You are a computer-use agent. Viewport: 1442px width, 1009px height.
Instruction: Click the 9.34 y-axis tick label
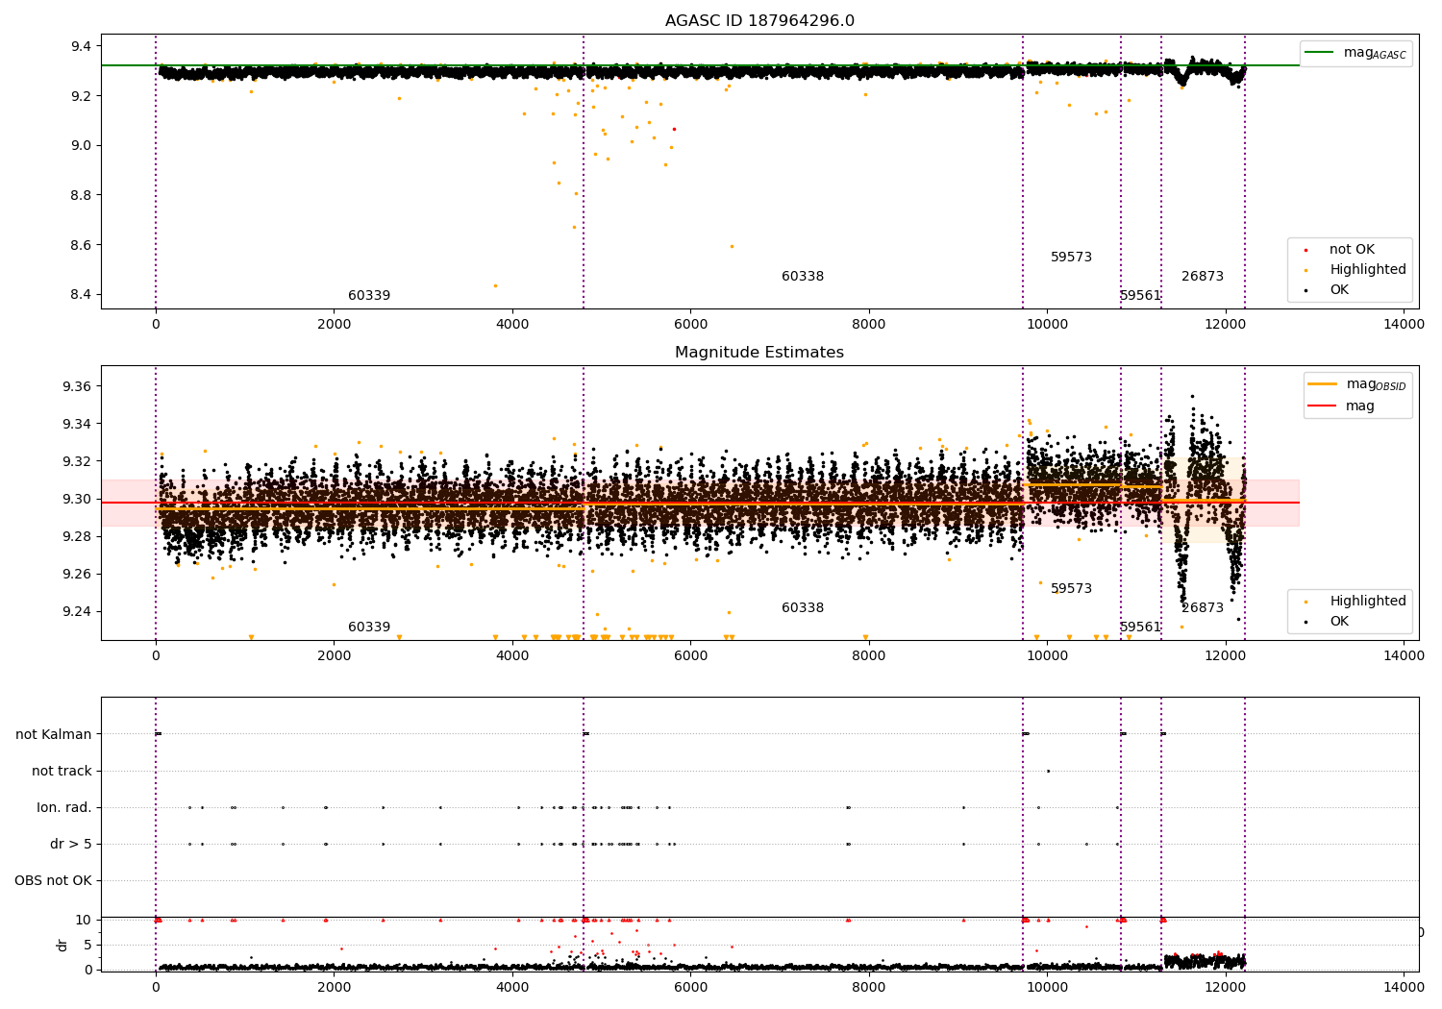(78, 424)
